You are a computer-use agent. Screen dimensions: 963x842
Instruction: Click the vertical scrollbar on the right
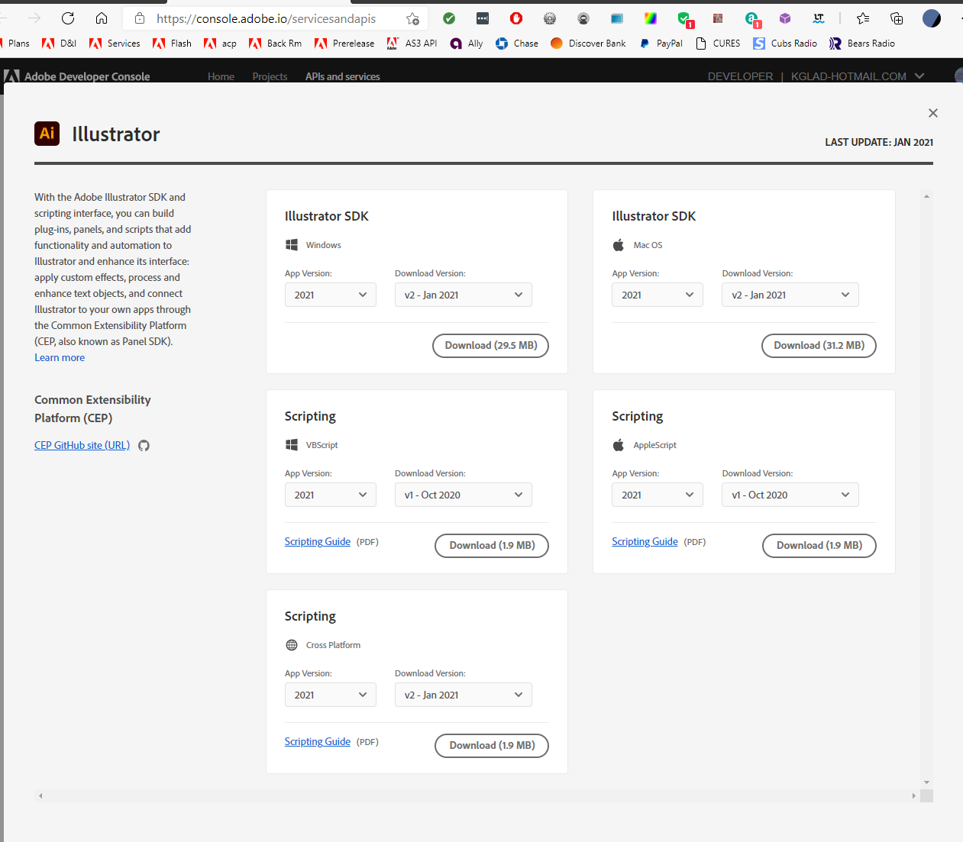pyautogui.click(x=926, y=489)
